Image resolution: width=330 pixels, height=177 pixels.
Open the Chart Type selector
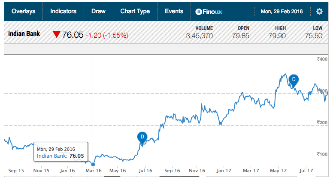pyautogui.click(x=135, y=11)
